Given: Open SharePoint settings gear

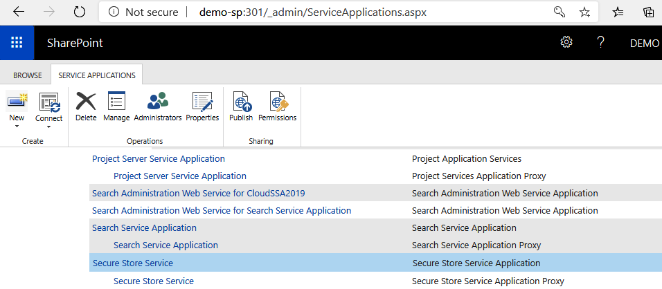Looking at the screenshot, I should coord(566,42).
